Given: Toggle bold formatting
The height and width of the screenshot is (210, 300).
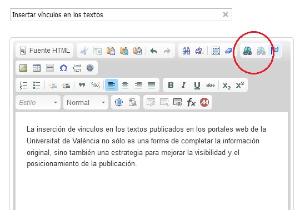Looking at the screenshot, I should pyautogui.click(x=171, y=85).
